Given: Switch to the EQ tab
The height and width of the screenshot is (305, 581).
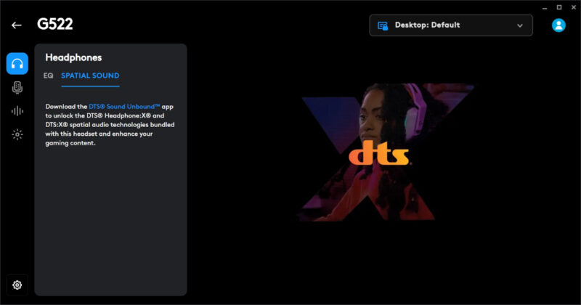Looking at the screenshot, I should pyautogui.click(x=48, y=76).
